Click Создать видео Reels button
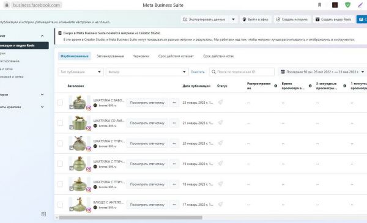The image size is (367, 223). (333, 20)
